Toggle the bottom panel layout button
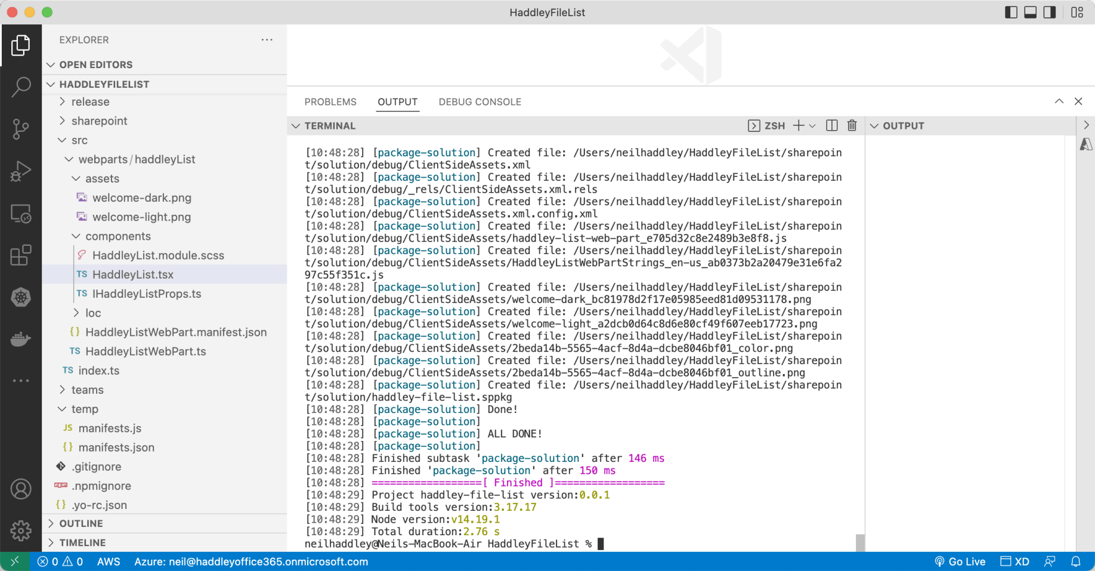 coord(1030,13)
